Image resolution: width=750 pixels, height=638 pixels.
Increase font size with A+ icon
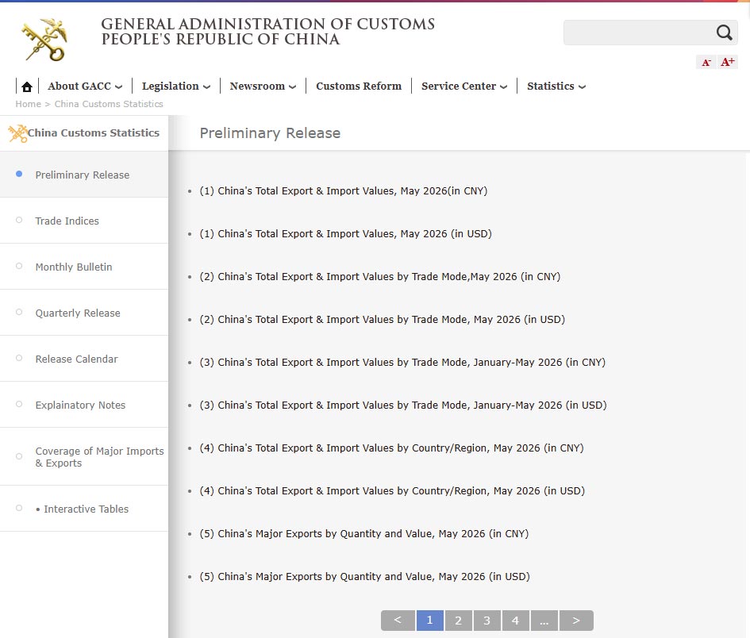(x=728, y=62)
